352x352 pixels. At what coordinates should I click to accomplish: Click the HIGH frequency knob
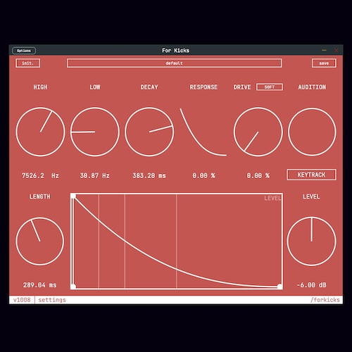click(40, 132)
